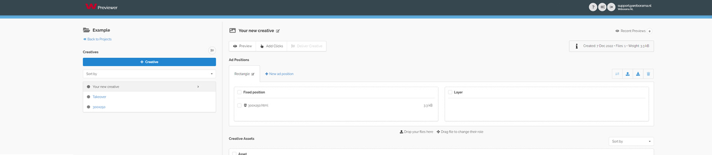Viewport: 712px width, 155px height.
Task: Click the 3.3 kB file size value
Action: tap(428, 105)
